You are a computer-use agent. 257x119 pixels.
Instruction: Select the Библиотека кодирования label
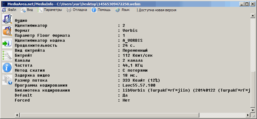coord(42,90)
